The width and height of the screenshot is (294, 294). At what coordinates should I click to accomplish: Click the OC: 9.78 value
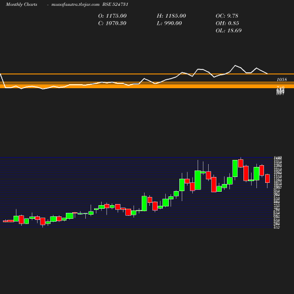[x=227, y=16]
